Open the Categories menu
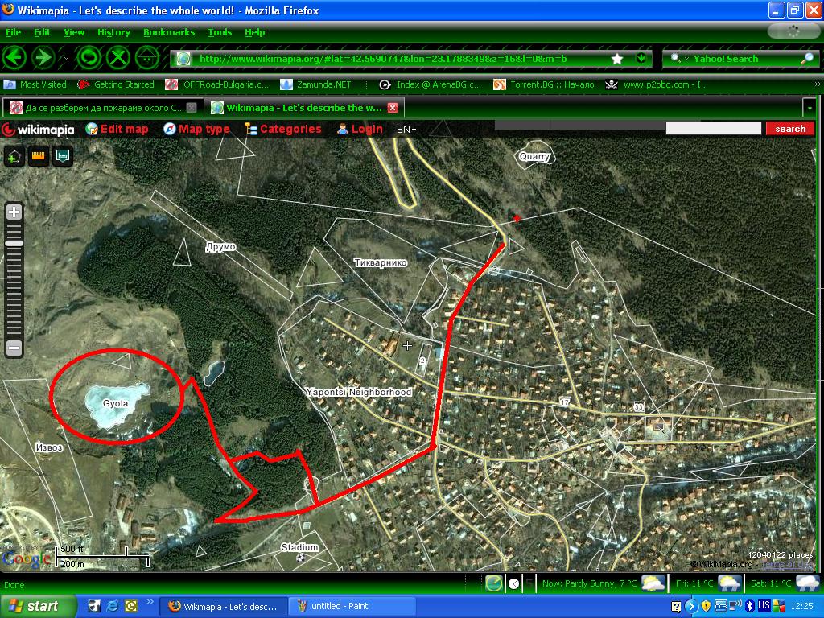Image resolution: width=824 pixels, height=618 pixels. click(x=282, y=129)
